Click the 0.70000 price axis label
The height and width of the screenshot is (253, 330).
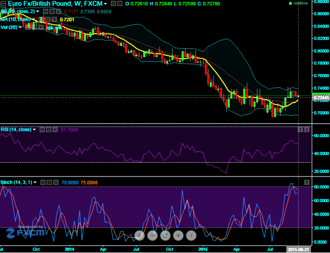pos(322,112)
